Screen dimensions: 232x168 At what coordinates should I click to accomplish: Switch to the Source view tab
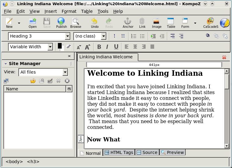point(147,152)
